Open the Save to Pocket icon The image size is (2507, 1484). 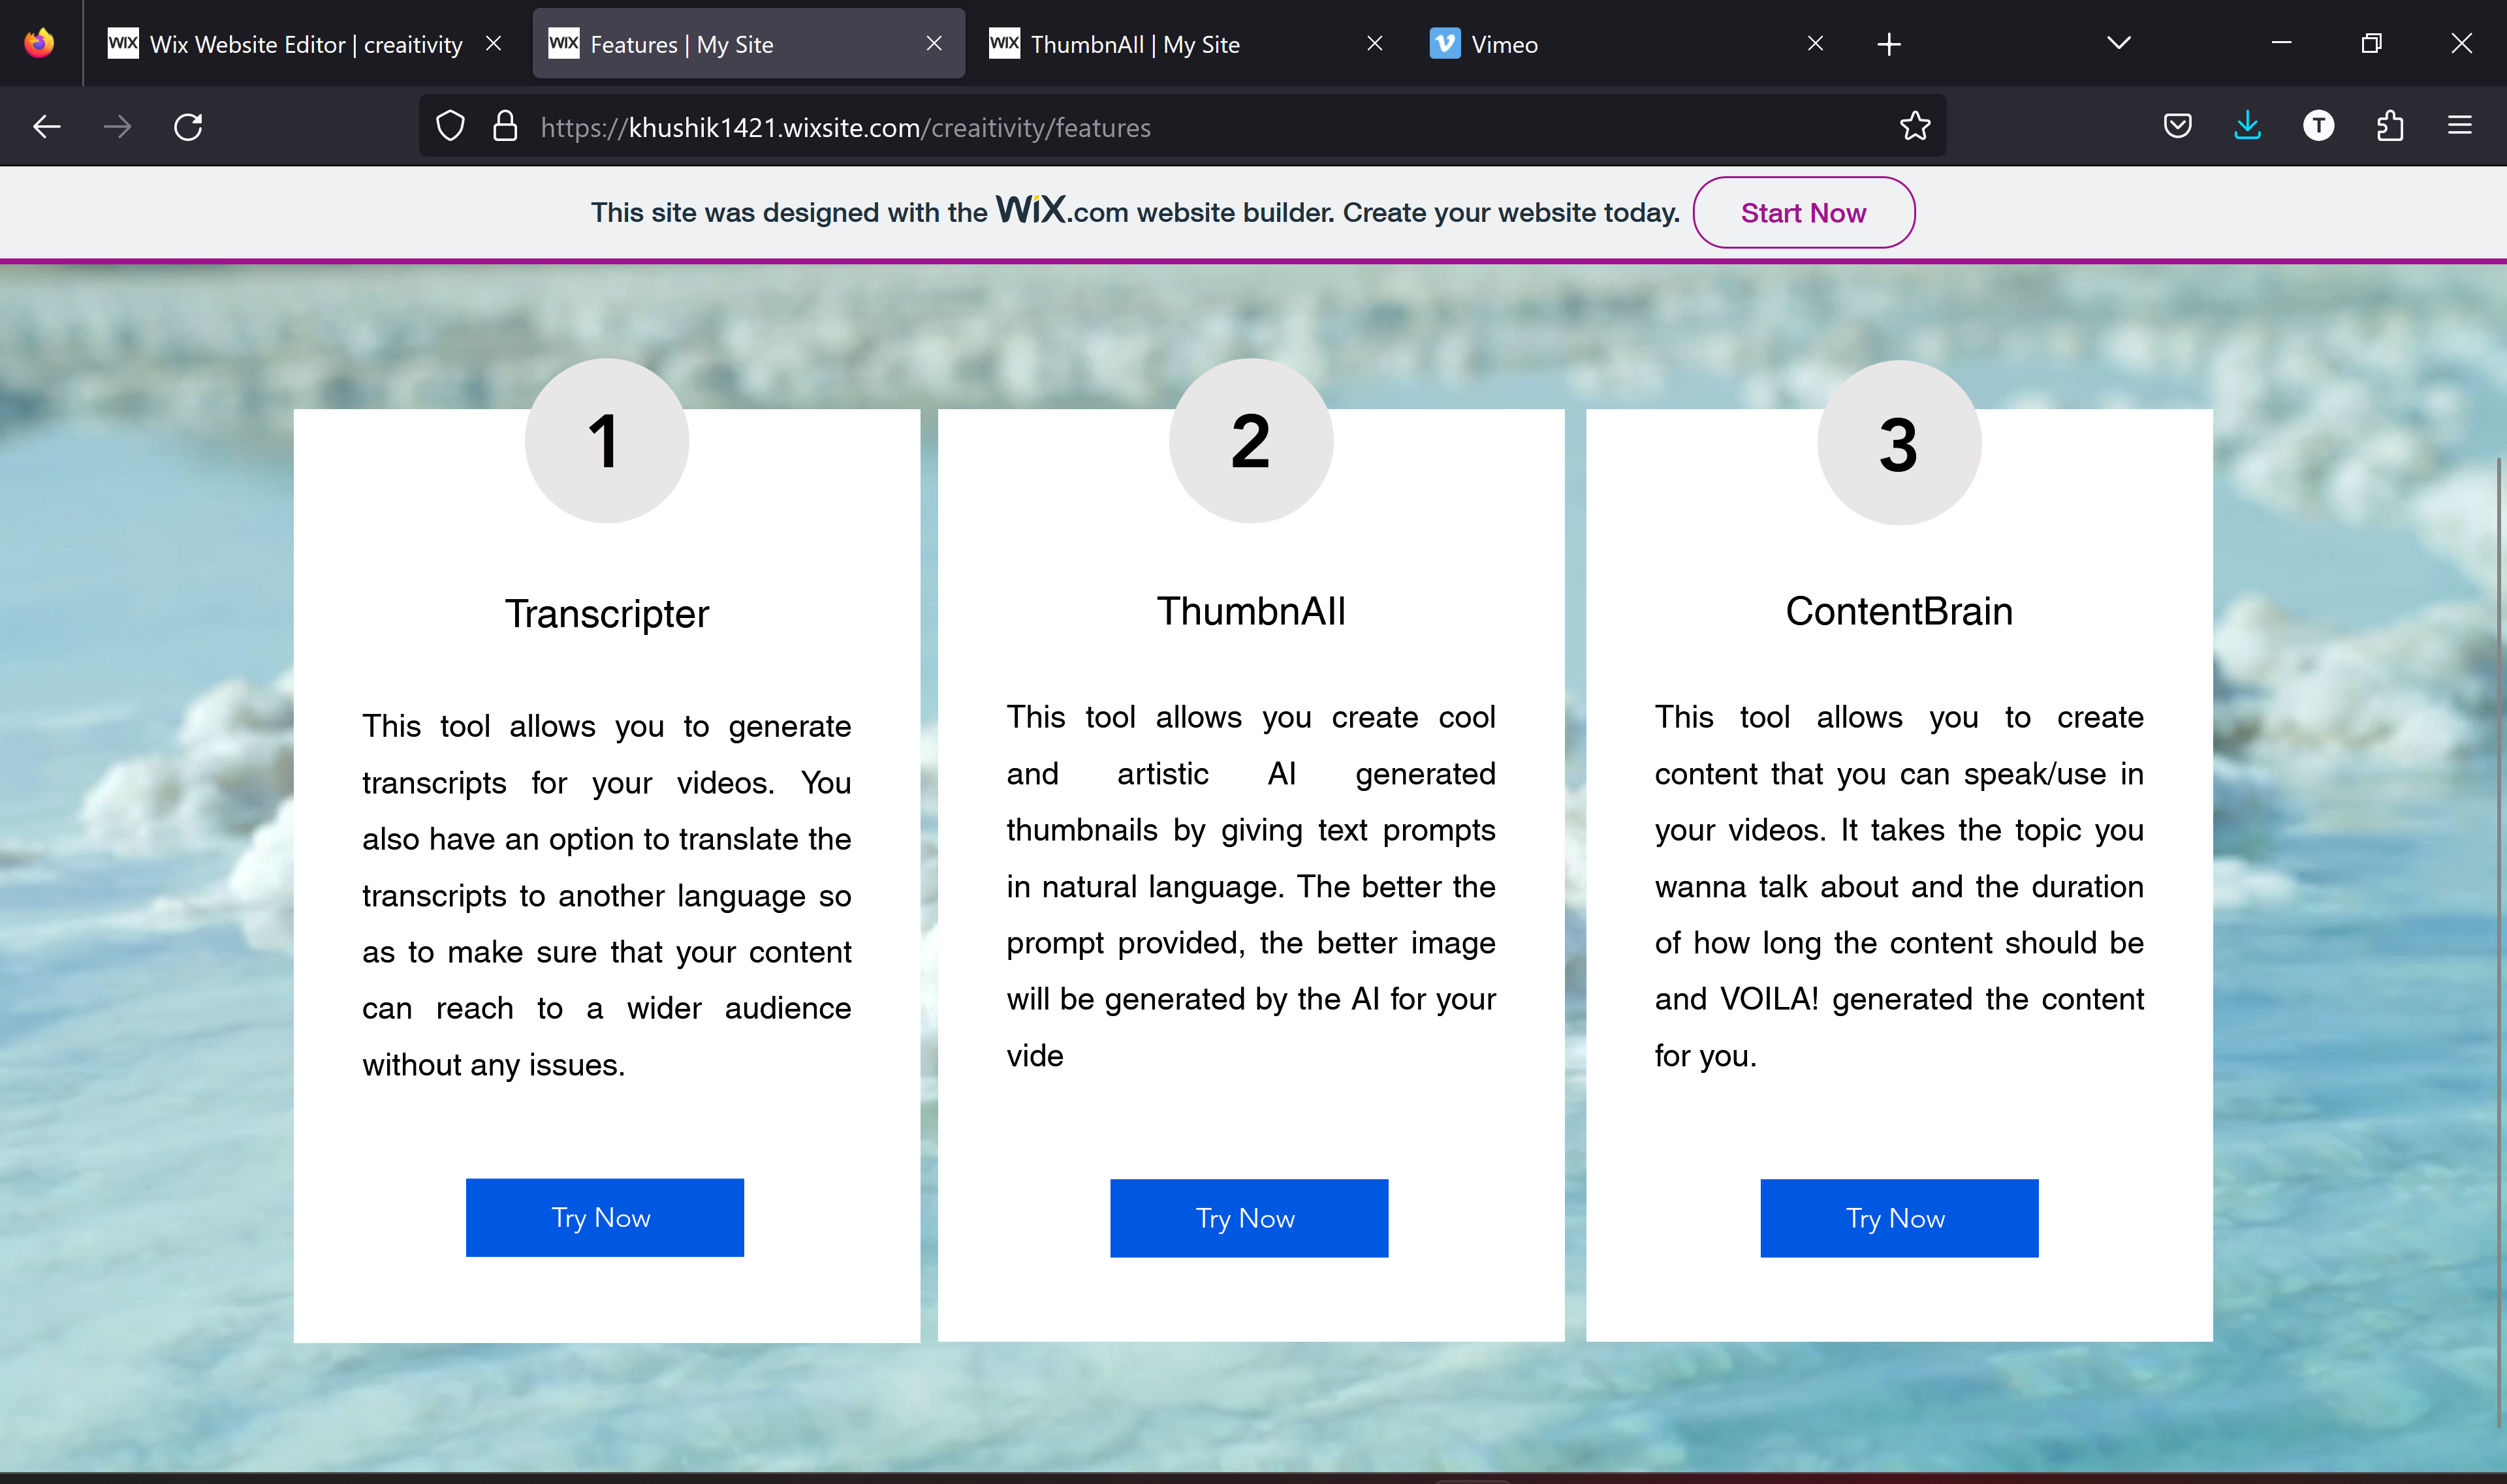click(2177, 127)
